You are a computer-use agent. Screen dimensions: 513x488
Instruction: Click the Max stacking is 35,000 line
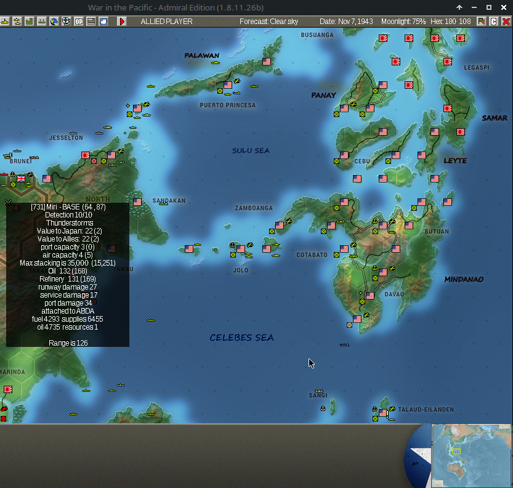[x=67, y=263]
